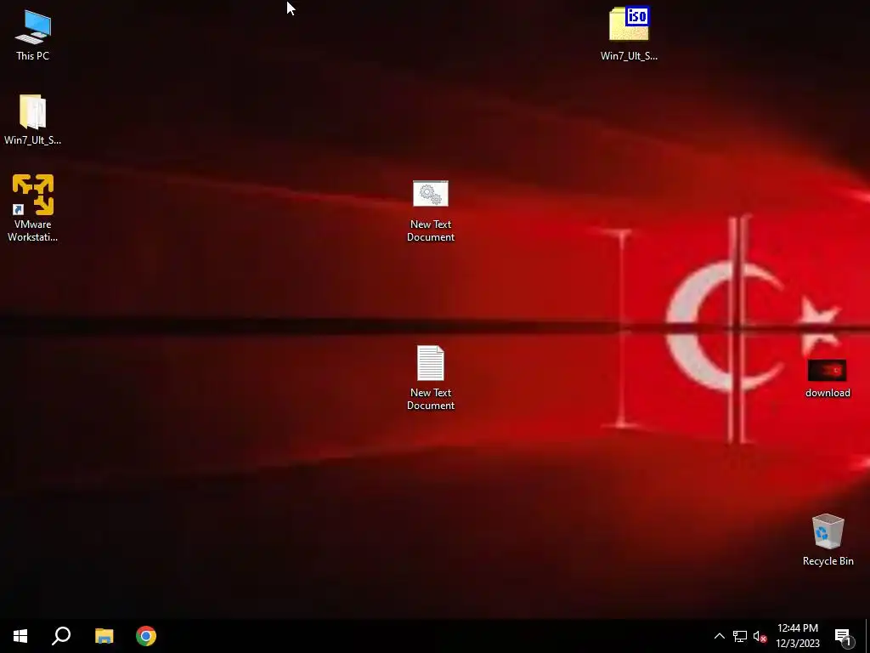Viewport: 870px width, 653px height.
Task: Click the 'Recycle Bin' label text
Action: click(828, 561)
